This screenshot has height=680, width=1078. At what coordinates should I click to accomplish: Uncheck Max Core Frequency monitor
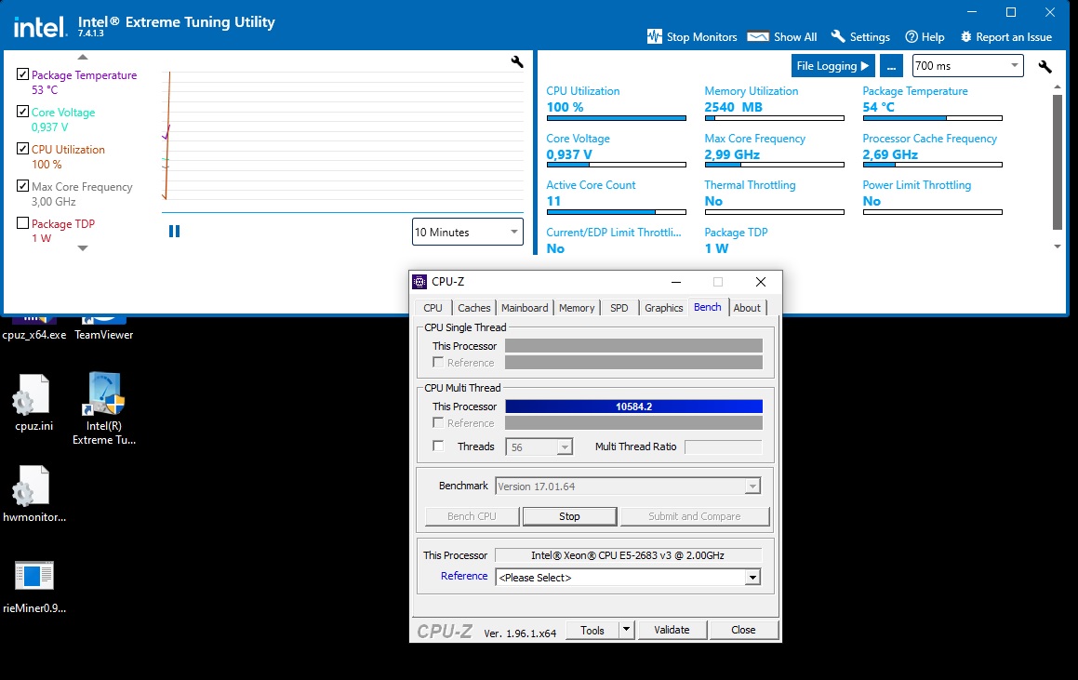click(x=22, y=186)
